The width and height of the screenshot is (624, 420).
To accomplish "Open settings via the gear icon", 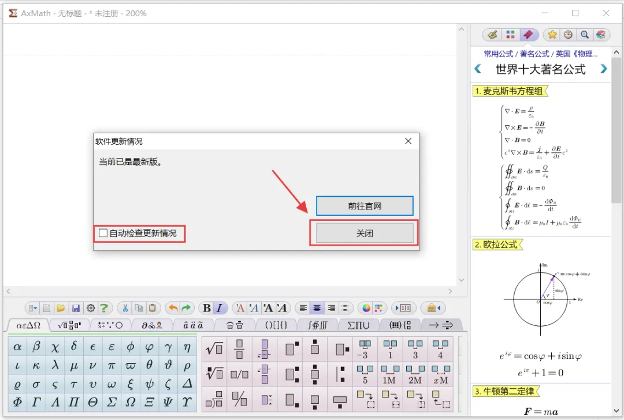I will [90, 308].
